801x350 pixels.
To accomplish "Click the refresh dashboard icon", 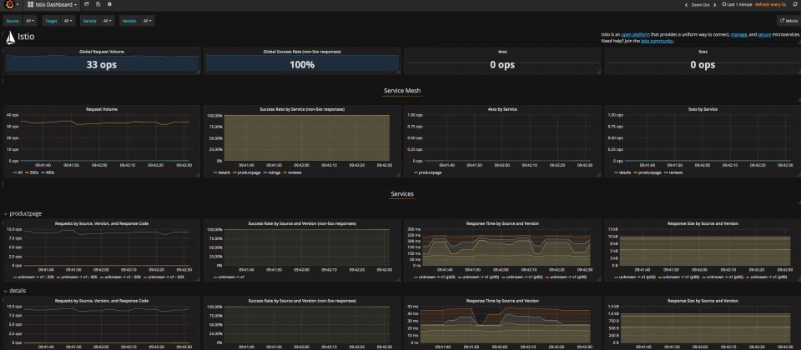I will coord(797,4).
